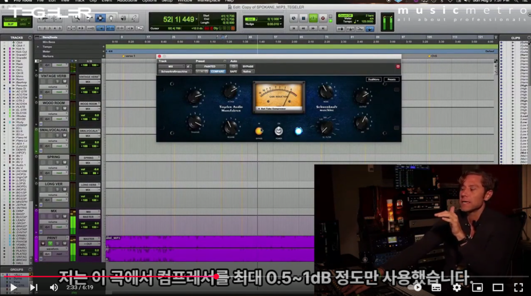This screenshot has width=531, height=296.
Task: Select the Trimmer tool
Action: click(x=88, y=18)
